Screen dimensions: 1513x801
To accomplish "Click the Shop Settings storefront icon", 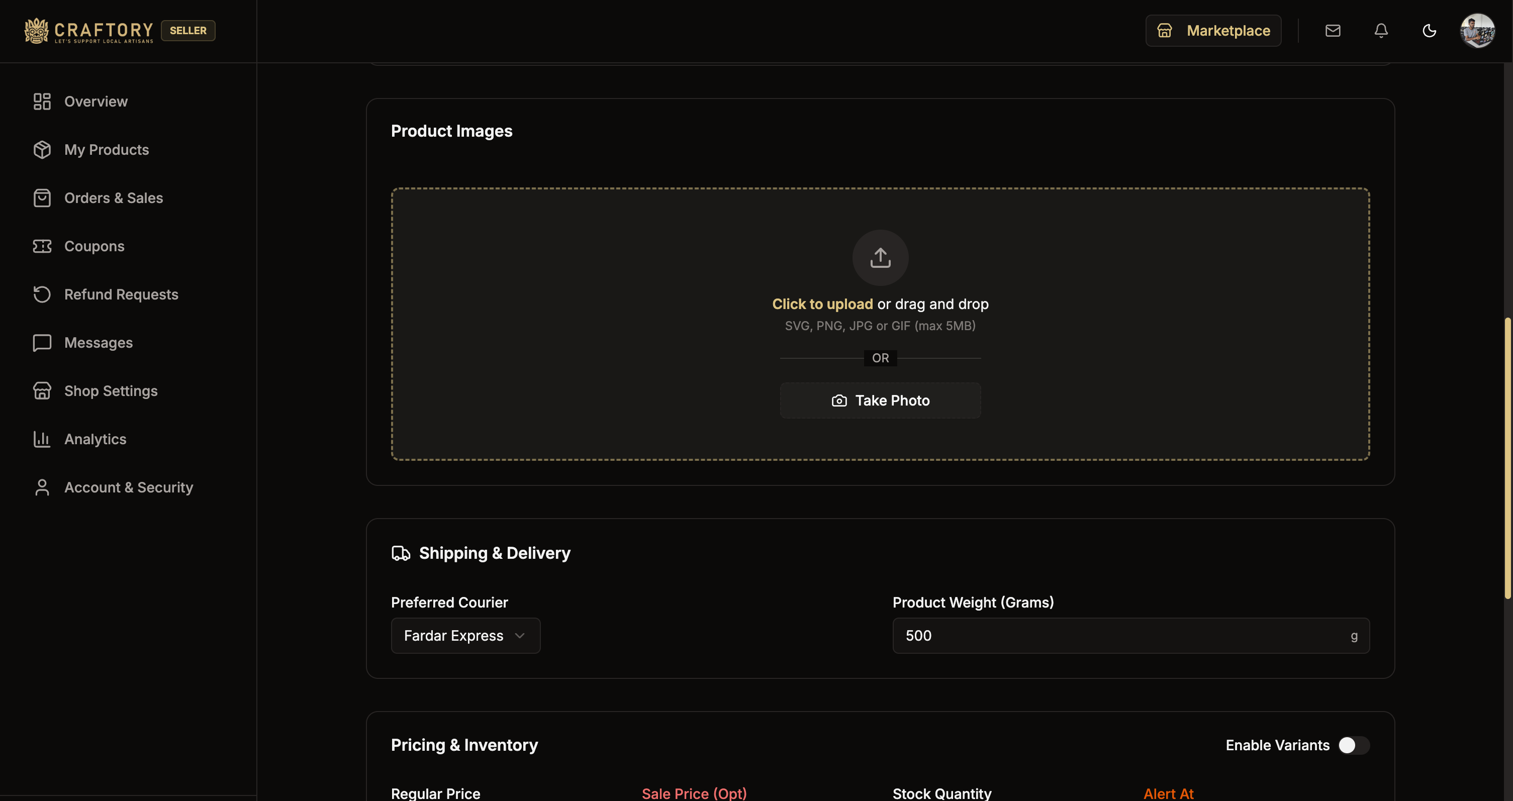I will coord(42,391).
